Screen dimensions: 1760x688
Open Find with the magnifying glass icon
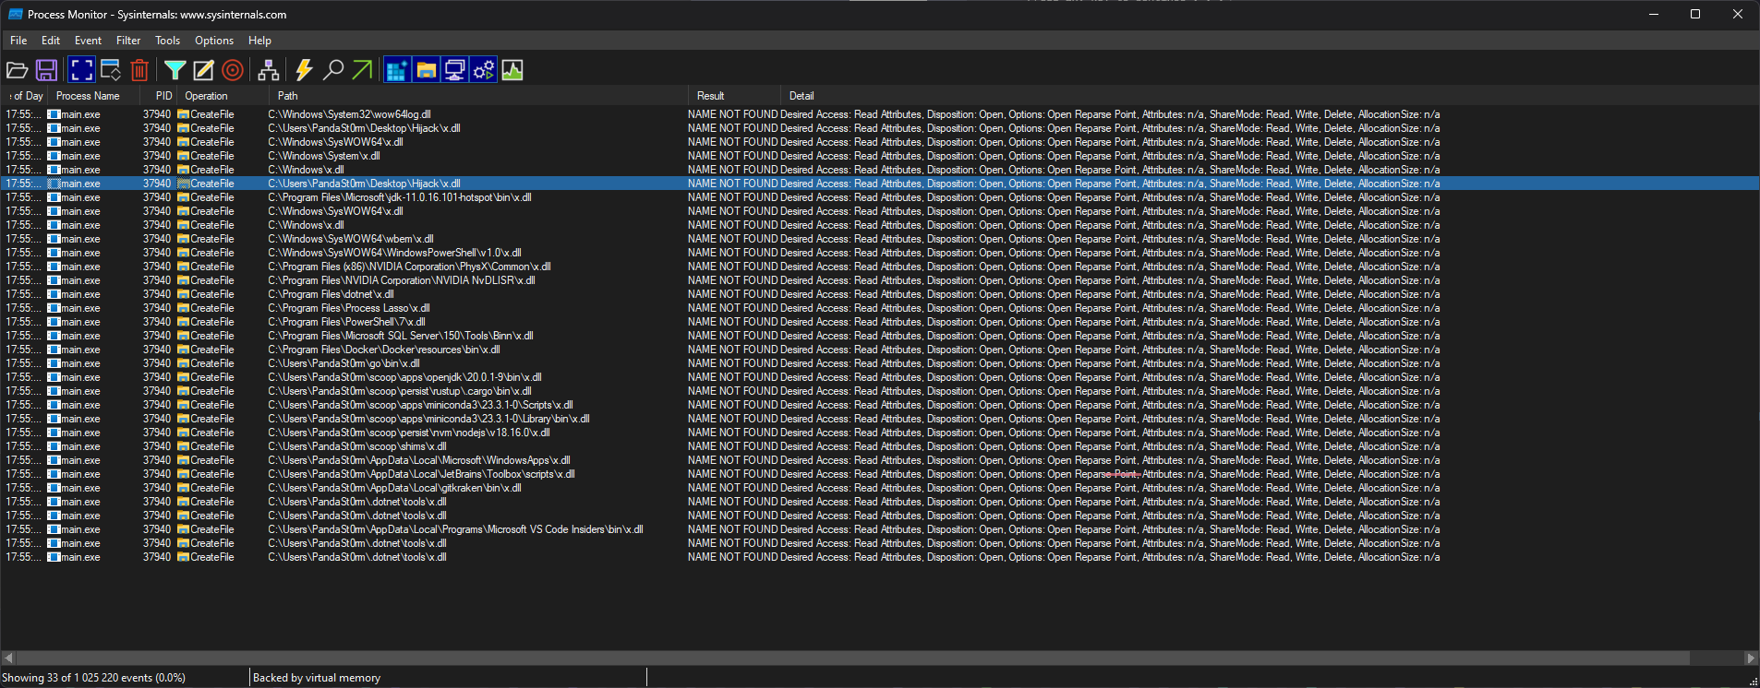coord(333,70)
